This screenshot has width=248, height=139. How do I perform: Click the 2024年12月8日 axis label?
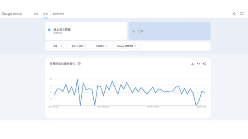pos(153,107)
